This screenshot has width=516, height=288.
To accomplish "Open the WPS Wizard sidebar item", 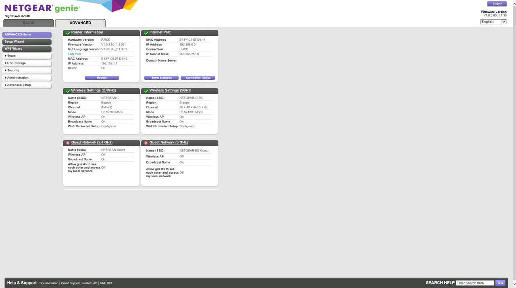I will coord(27,49).
